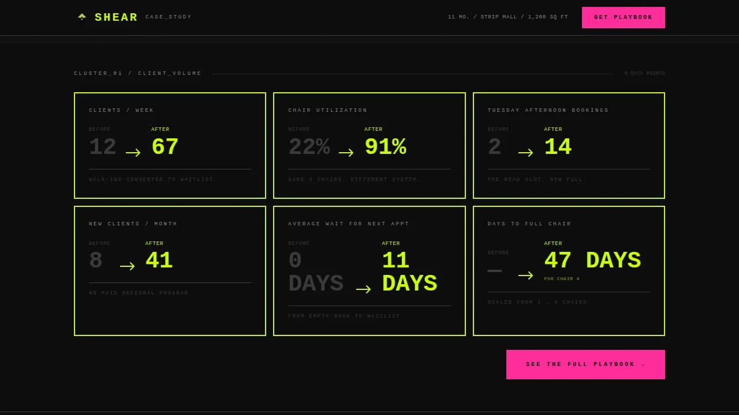Select the before value 12

(103, 147)
